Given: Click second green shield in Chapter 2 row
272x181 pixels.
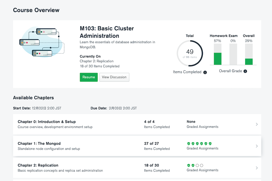Looking at the screenshot, I should tap(193, 166).
